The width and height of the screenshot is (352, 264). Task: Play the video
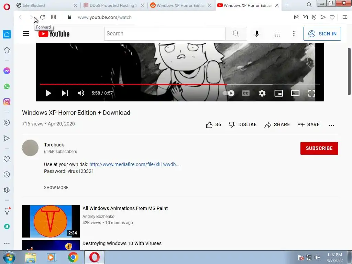tap(48, 93)
